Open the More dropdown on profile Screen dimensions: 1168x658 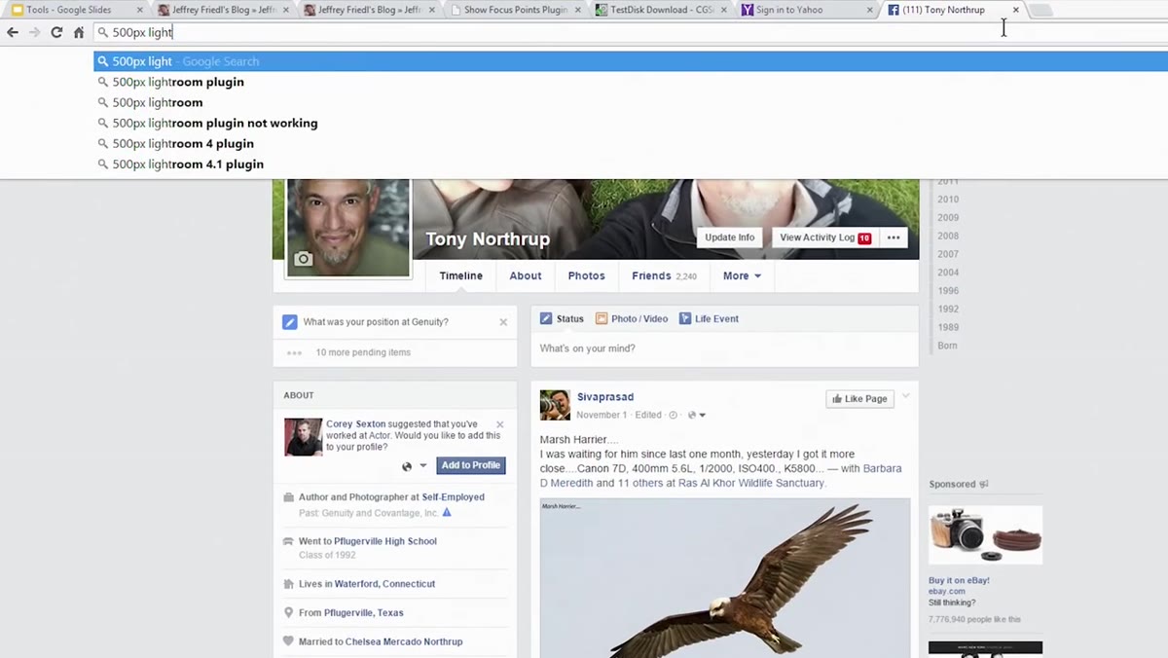click(x=742, y=275)
